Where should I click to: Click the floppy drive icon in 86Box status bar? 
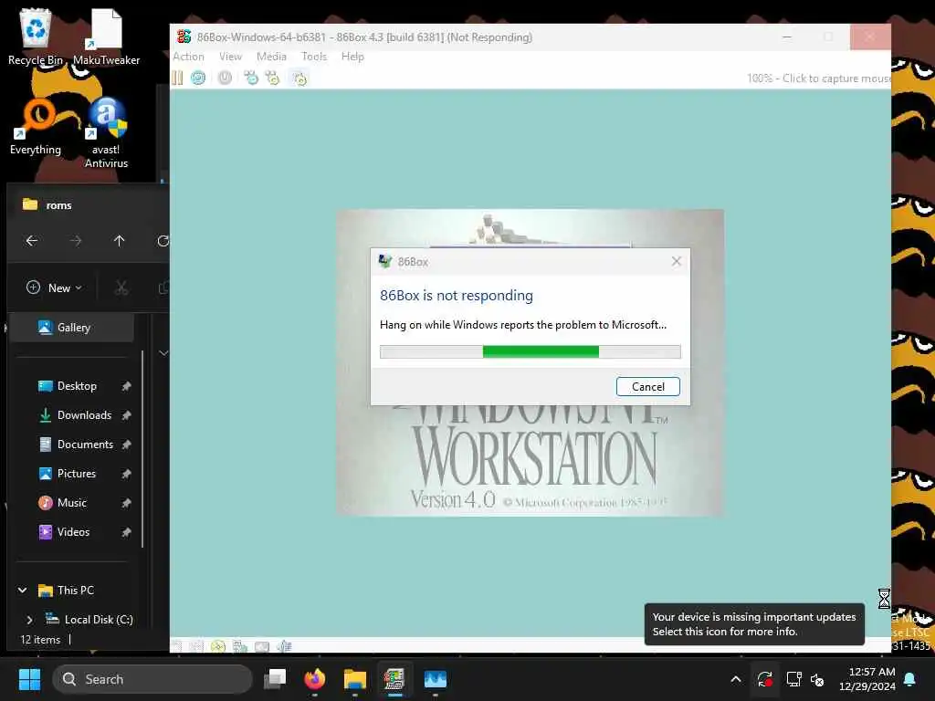176,646
